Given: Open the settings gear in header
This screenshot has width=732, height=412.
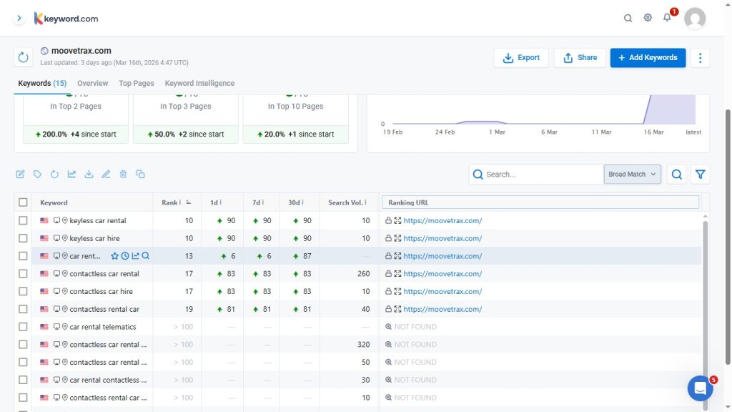Looking at the screenshot, I should (648, 18).
